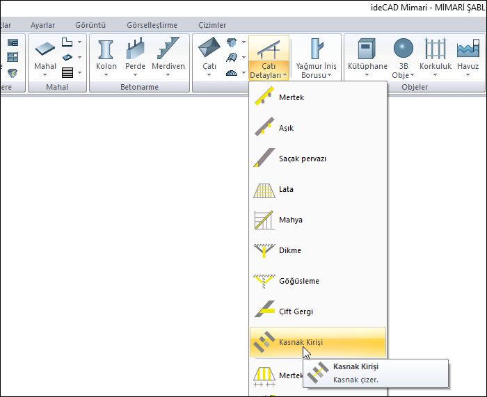Choose Dikme from the dropdown menu
The height and width of the screenshot is (397, 487).
click(318, 250)
